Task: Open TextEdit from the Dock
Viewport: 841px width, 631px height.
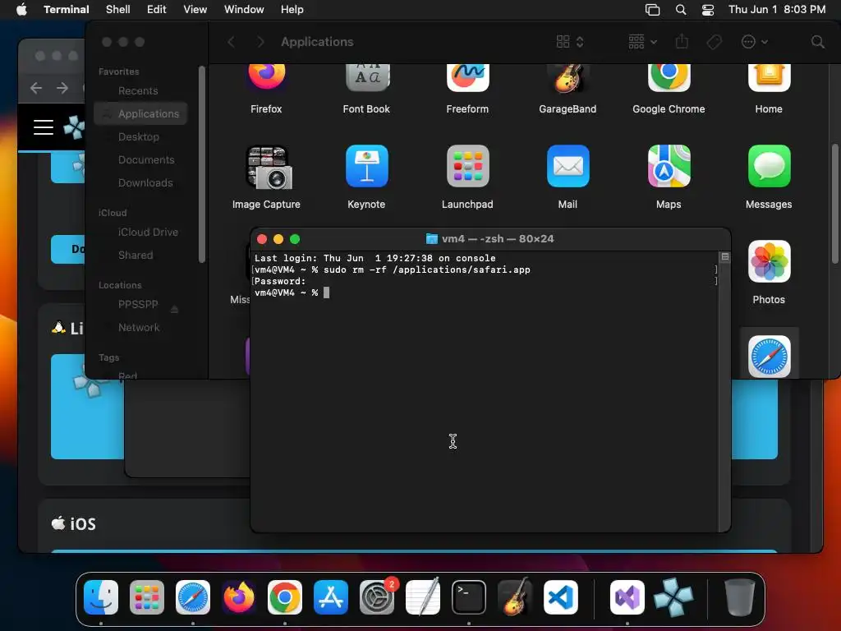Action: 423,596
